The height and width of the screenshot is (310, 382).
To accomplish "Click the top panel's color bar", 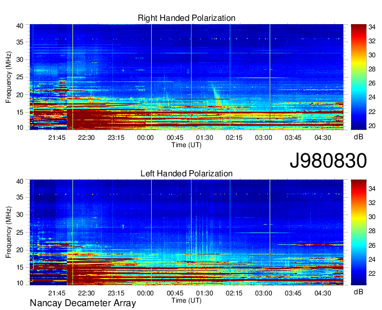I will [x=358, y=77].
